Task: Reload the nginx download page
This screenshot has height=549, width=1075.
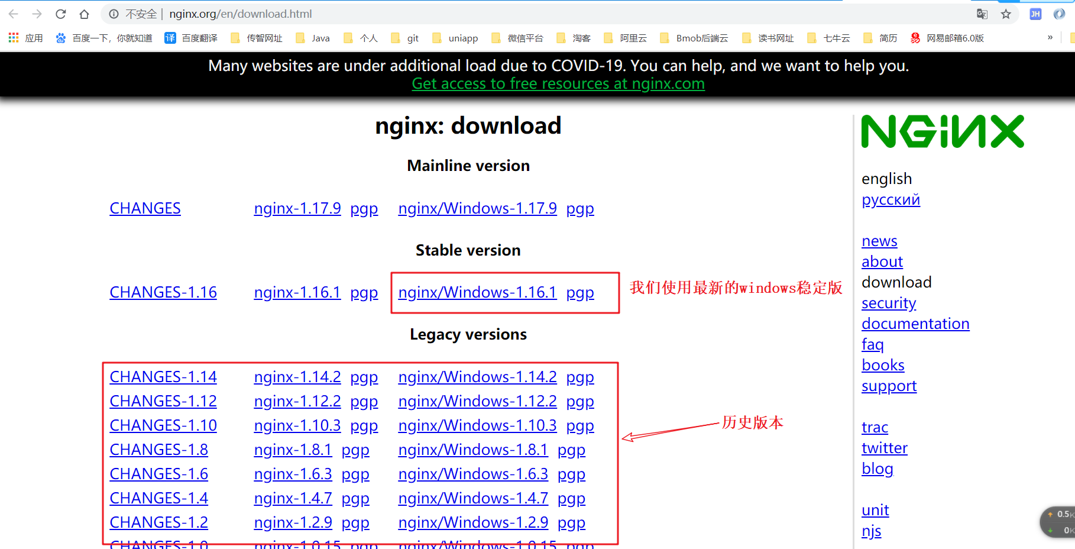Action: click(60, 14)
